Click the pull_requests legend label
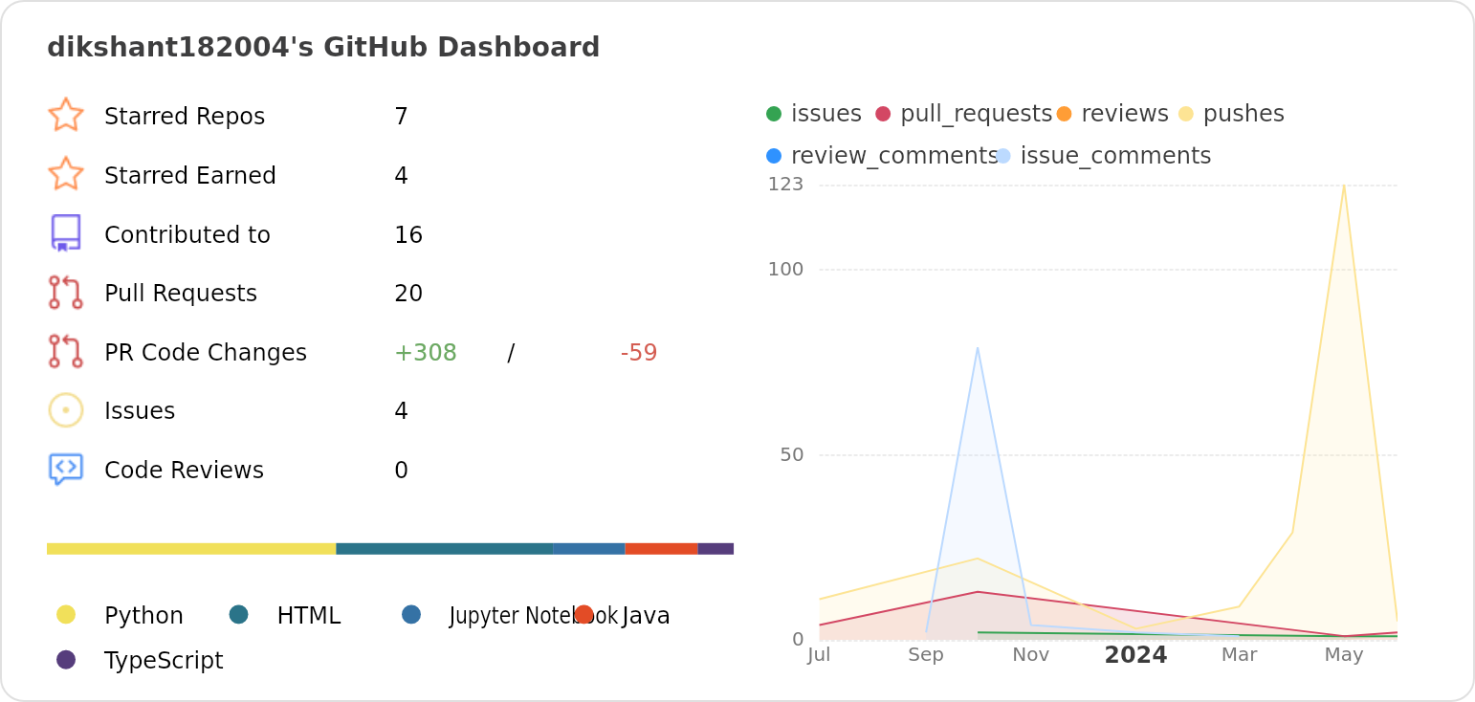The width and height of the screenshot is (1475, 702). 976,114
